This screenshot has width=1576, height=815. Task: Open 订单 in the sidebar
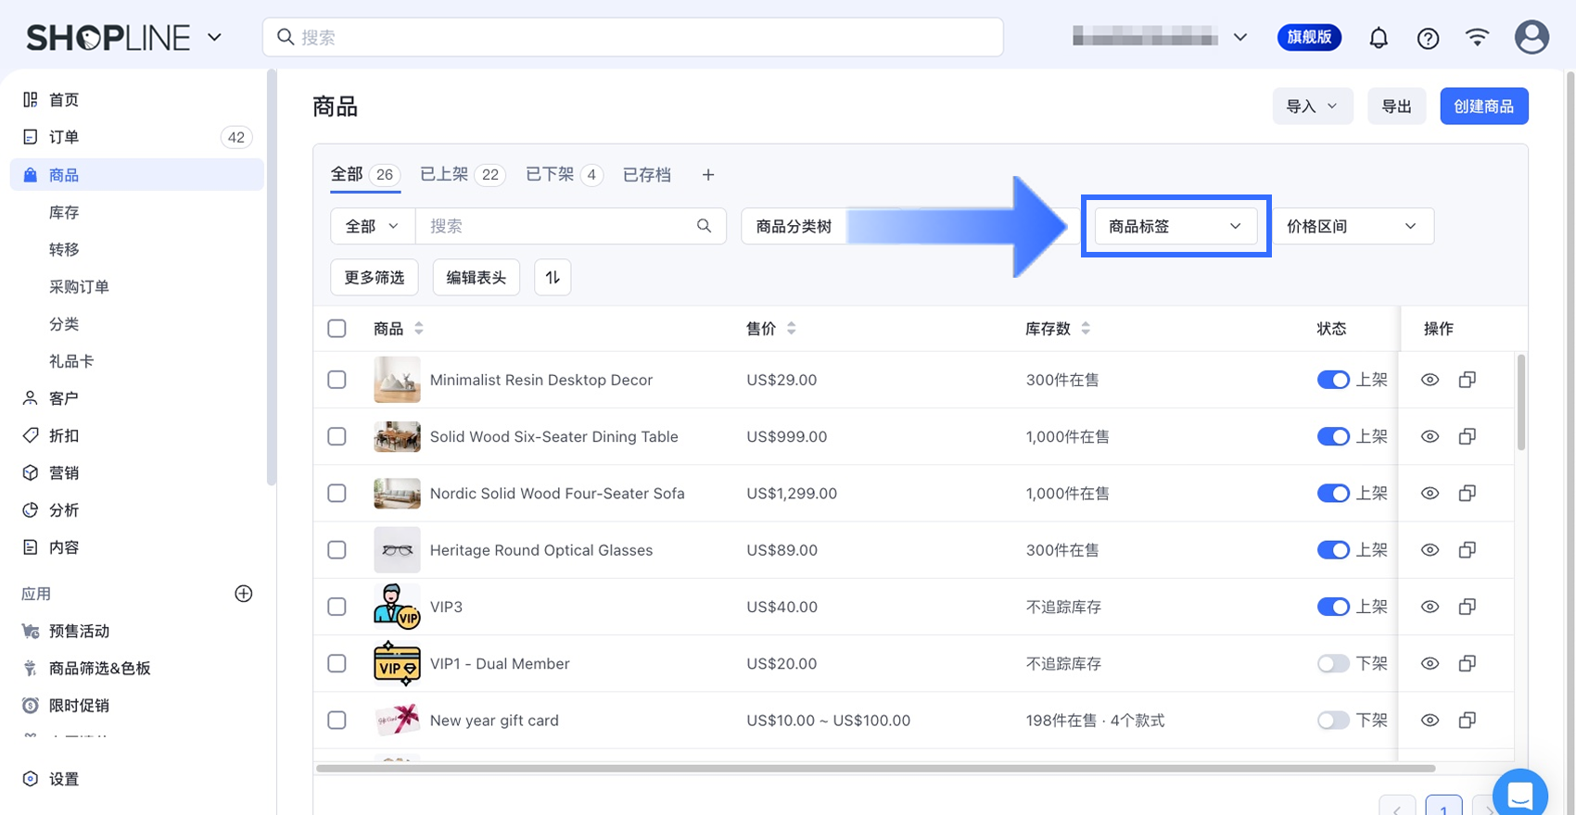tap(64, 137)
